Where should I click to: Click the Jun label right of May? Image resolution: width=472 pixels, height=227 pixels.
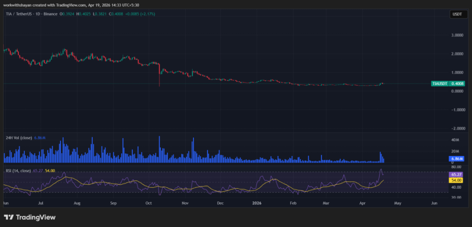(434, 203)
